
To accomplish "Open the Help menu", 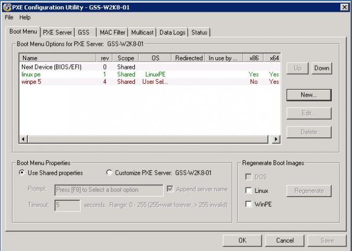I will point(25,17).
